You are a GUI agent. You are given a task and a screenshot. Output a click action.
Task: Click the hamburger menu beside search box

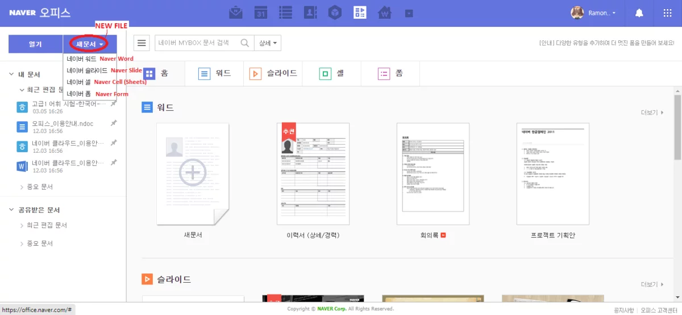pos(142,43)
